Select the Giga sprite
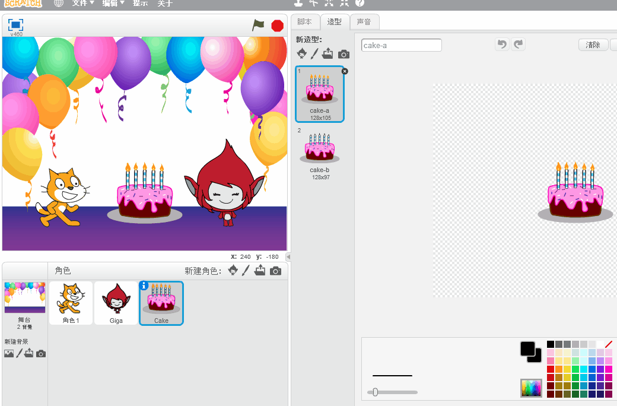 click(116, 303)
